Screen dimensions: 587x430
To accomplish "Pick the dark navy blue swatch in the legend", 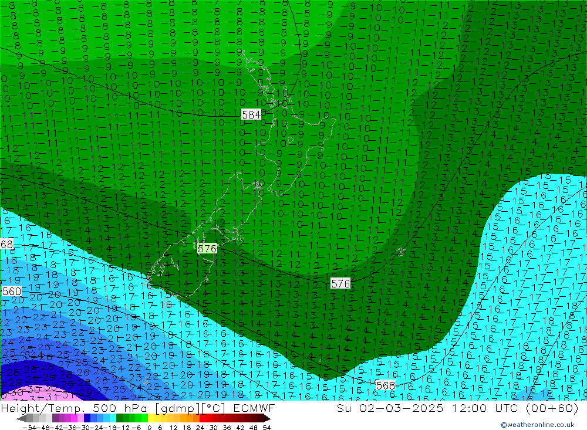I will click(x=87, y=418).
